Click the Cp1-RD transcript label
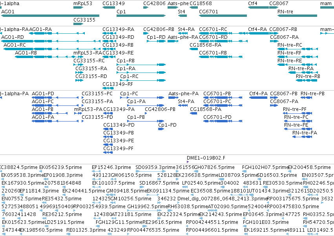 (x=156, y=37)
